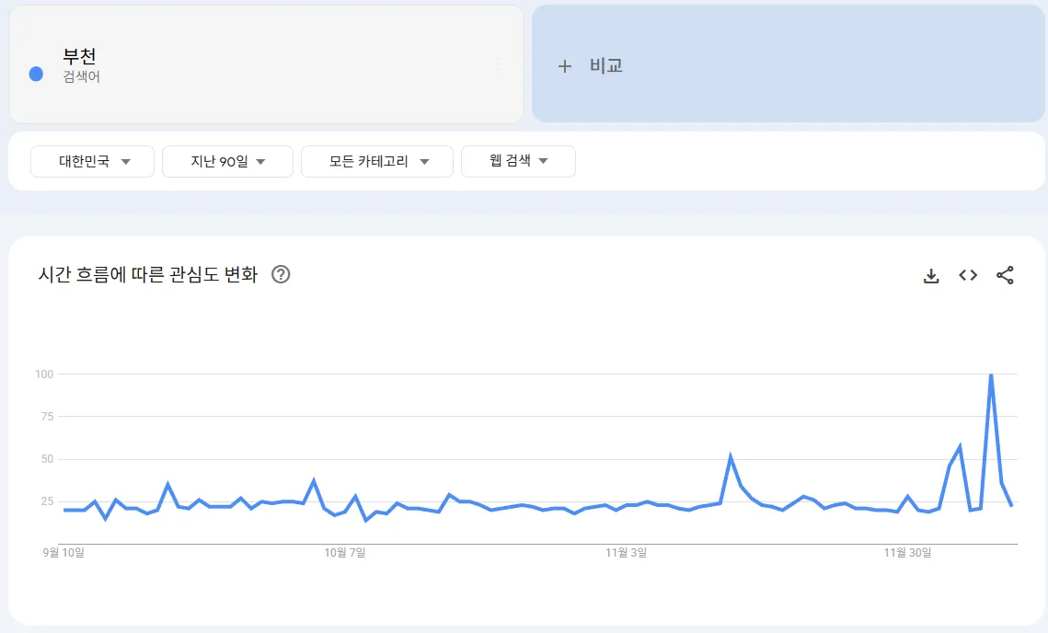
Task: Switch focus to the 비교 comparison panel
Action: coord(789,65)
